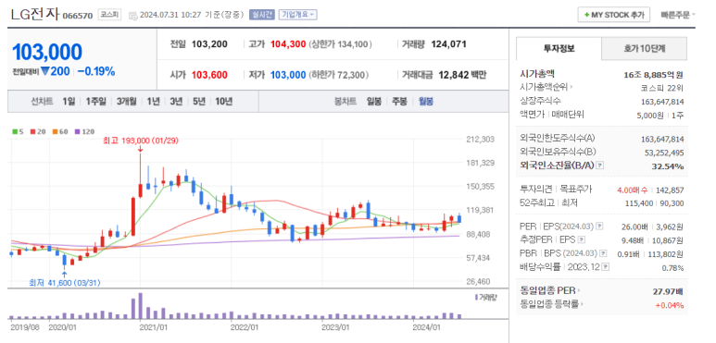Click the red arrow under 최고 193,000

click(x=140, y=149)
